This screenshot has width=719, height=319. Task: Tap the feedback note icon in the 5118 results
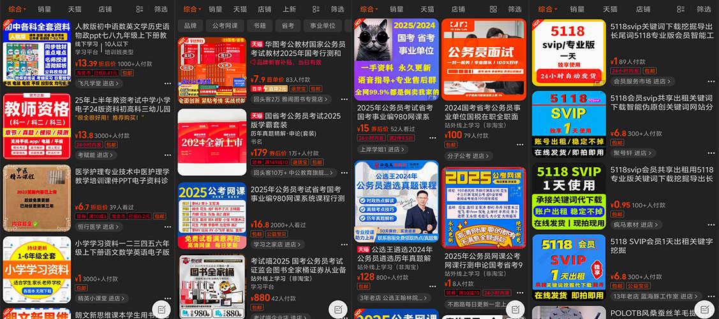(x=704, y=309)
